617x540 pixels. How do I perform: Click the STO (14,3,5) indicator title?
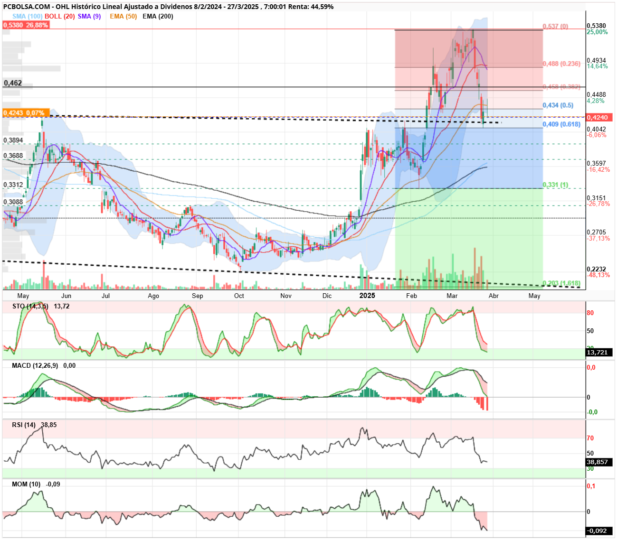point(30,306)
